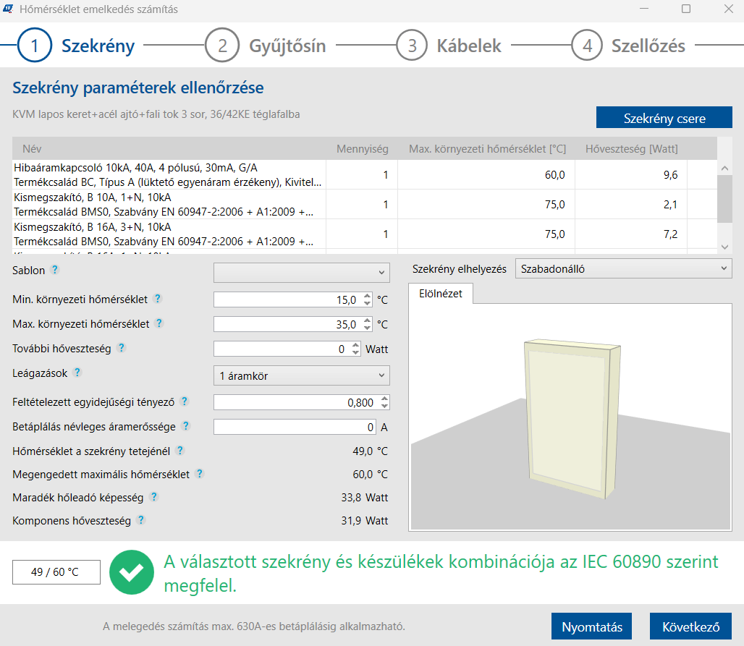Click help icon for Maradék hőleadó képesség
The width and height of the screenshot is (744, 646).
point(153,496)
